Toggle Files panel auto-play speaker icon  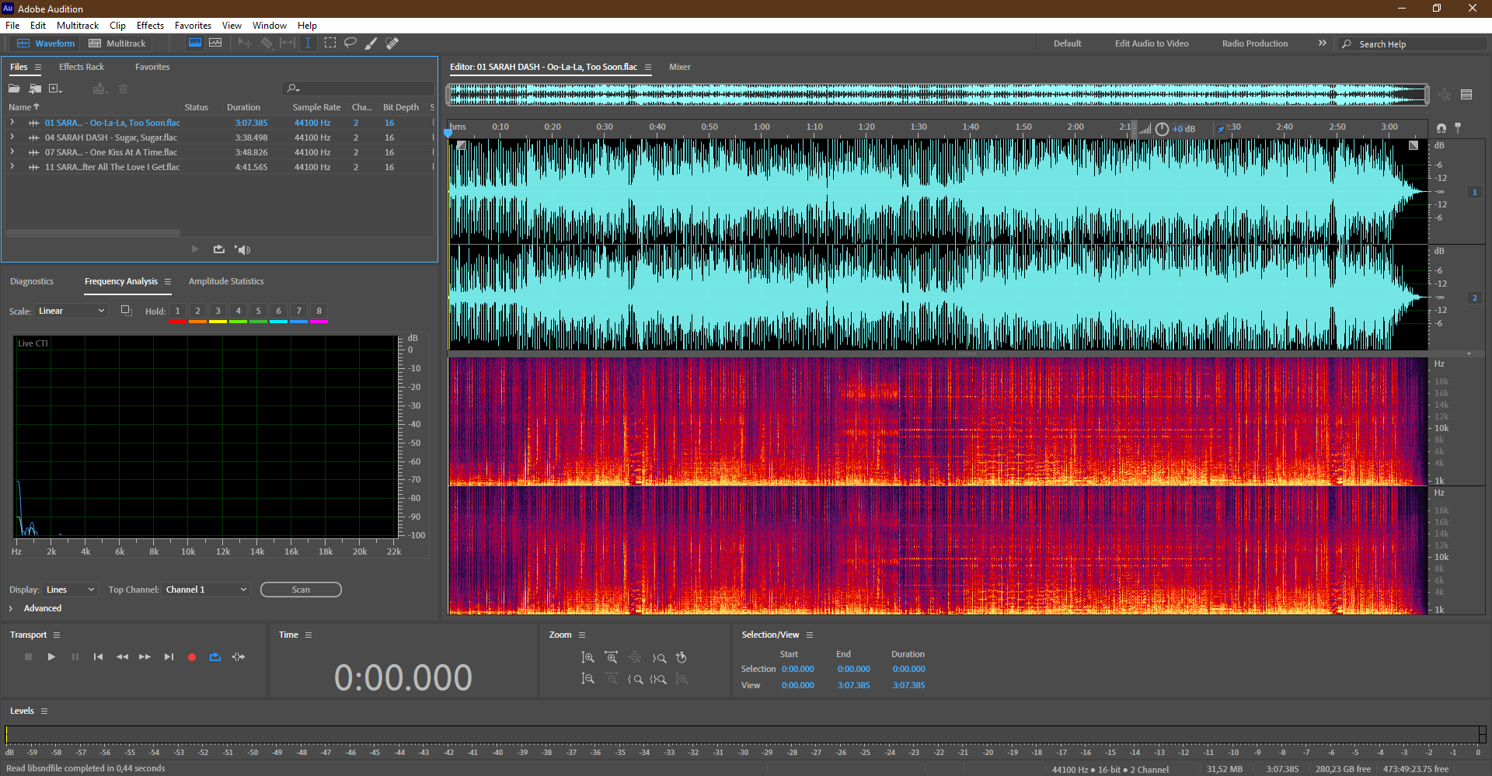[243, 249]
